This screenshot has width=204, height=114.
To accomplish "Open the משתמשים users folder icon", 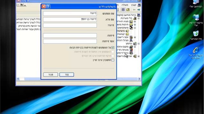I will click(127, 31).
